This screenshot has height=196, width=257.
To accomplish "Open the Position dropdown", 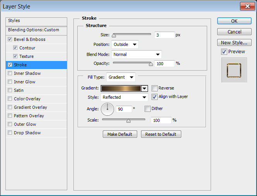I will pos(125,44).
